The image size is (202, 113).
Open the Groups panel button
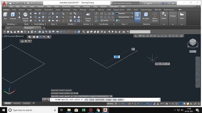tap(173, 15)
